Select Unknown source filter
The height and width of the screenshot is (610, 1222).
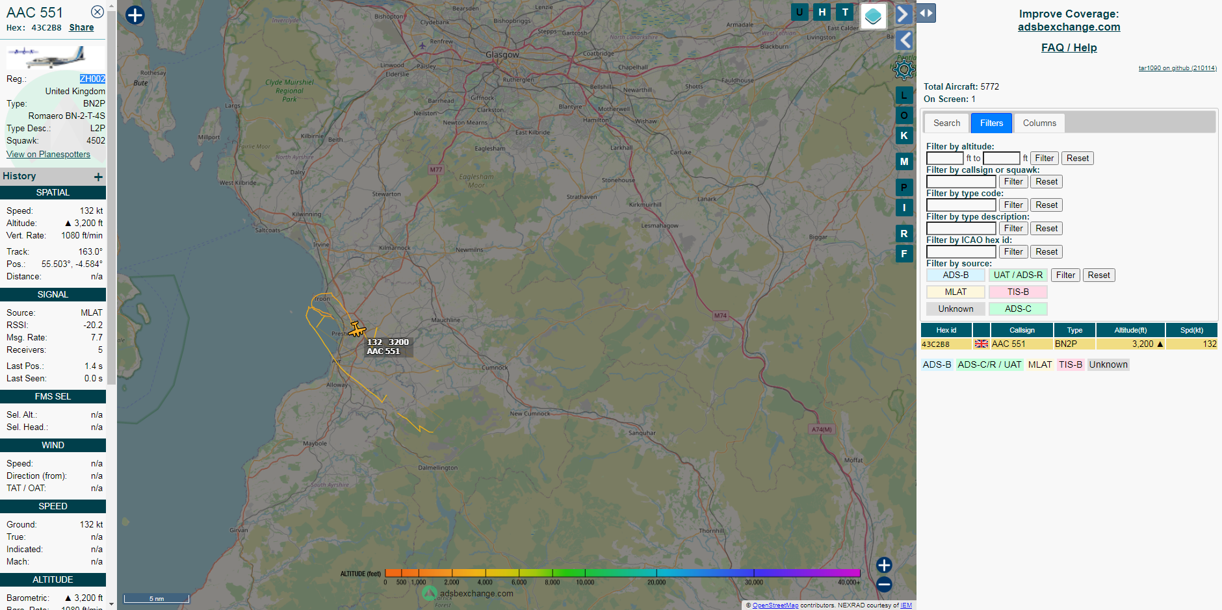pyautogui.click(x=955, y=309)
